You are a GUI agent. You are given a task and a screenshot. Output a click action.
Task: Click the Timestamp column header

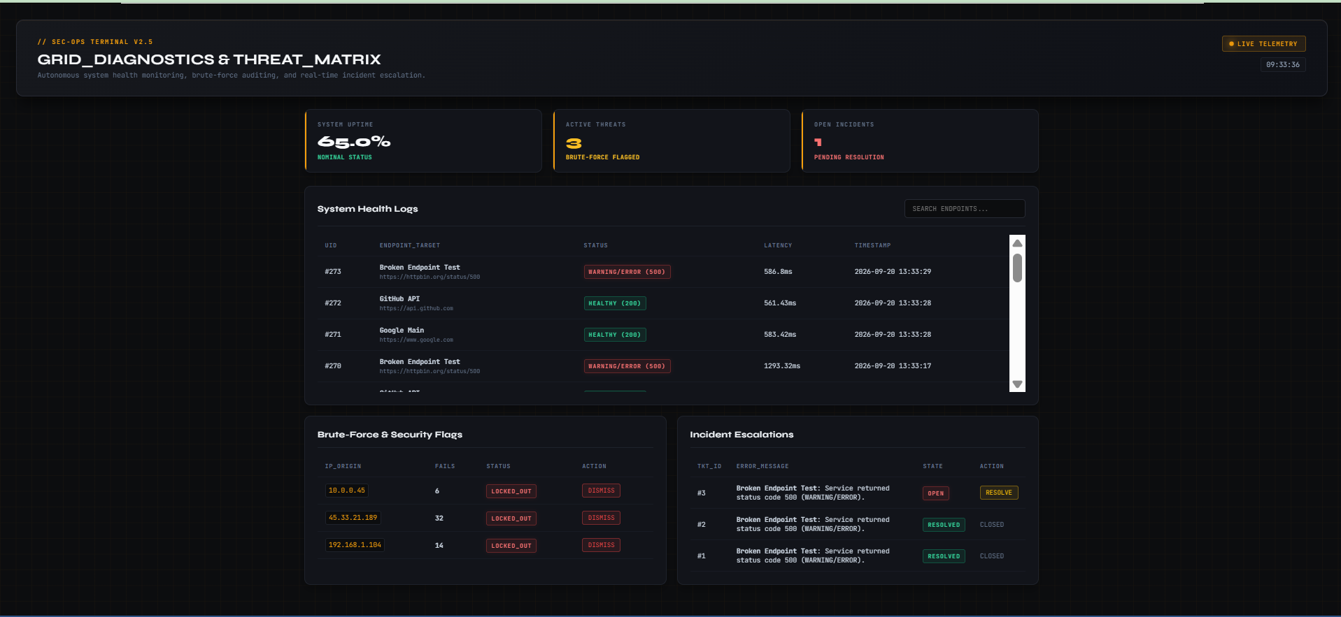872,246
